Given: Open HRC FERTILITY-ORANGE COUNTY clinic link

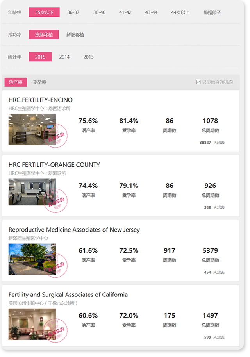Looking at the screenshot, I should [x=54, y=165].
